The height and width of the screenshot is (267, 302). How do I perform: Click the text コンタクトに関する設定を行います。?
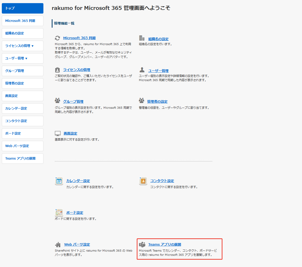[x=174, y=187]
